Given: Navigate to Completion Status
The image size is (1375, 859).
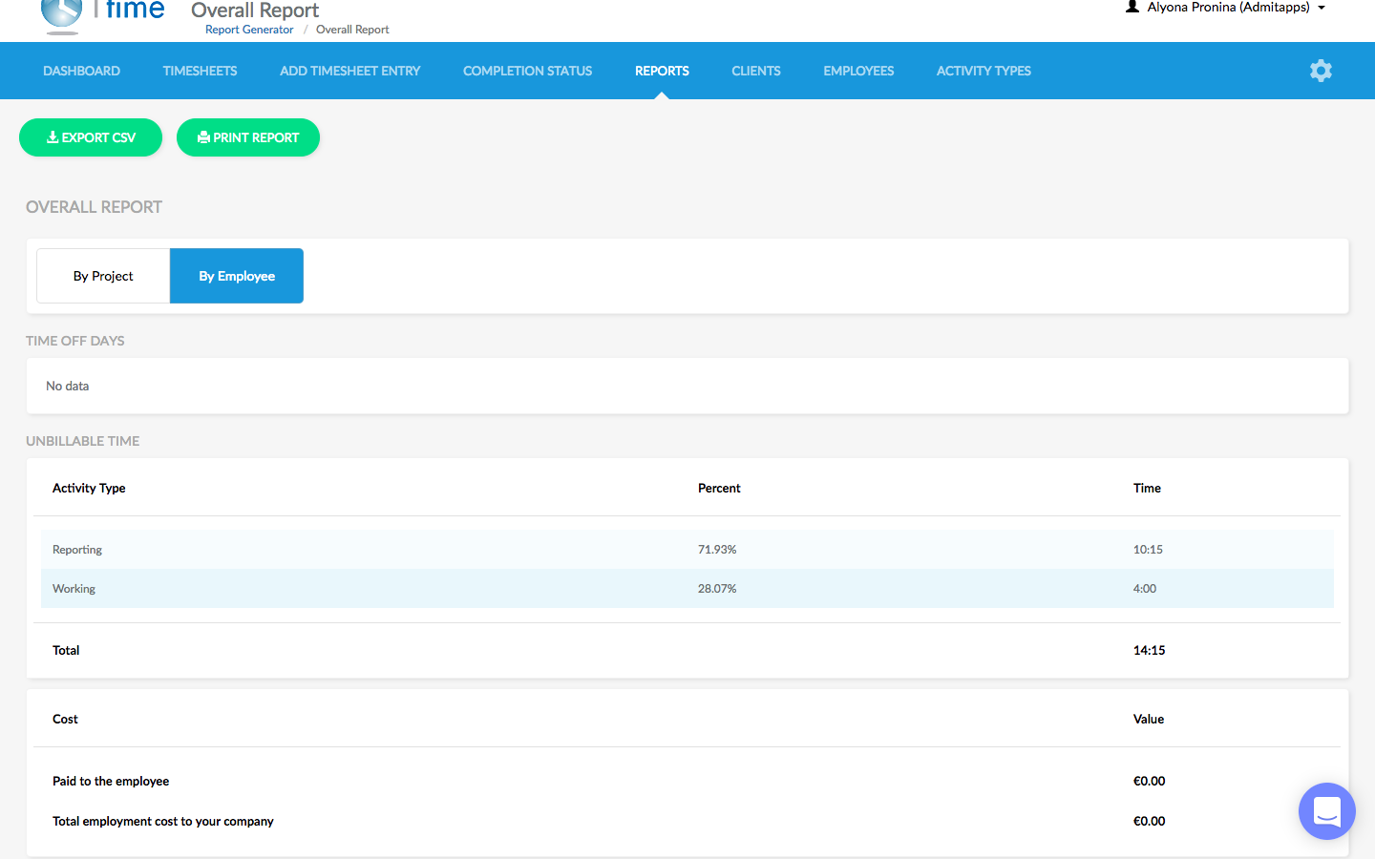Looking at the screenshot, I should click(x=527, y=71).
